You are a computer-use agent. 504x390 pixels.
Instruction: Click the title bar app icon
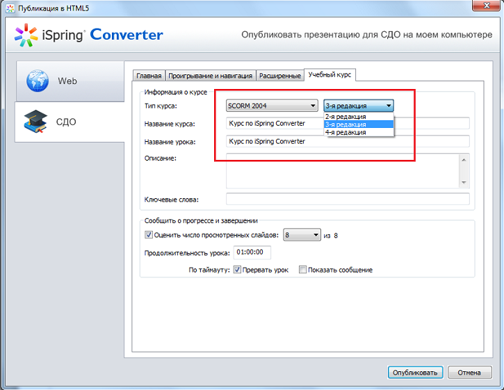click(10, 8)
